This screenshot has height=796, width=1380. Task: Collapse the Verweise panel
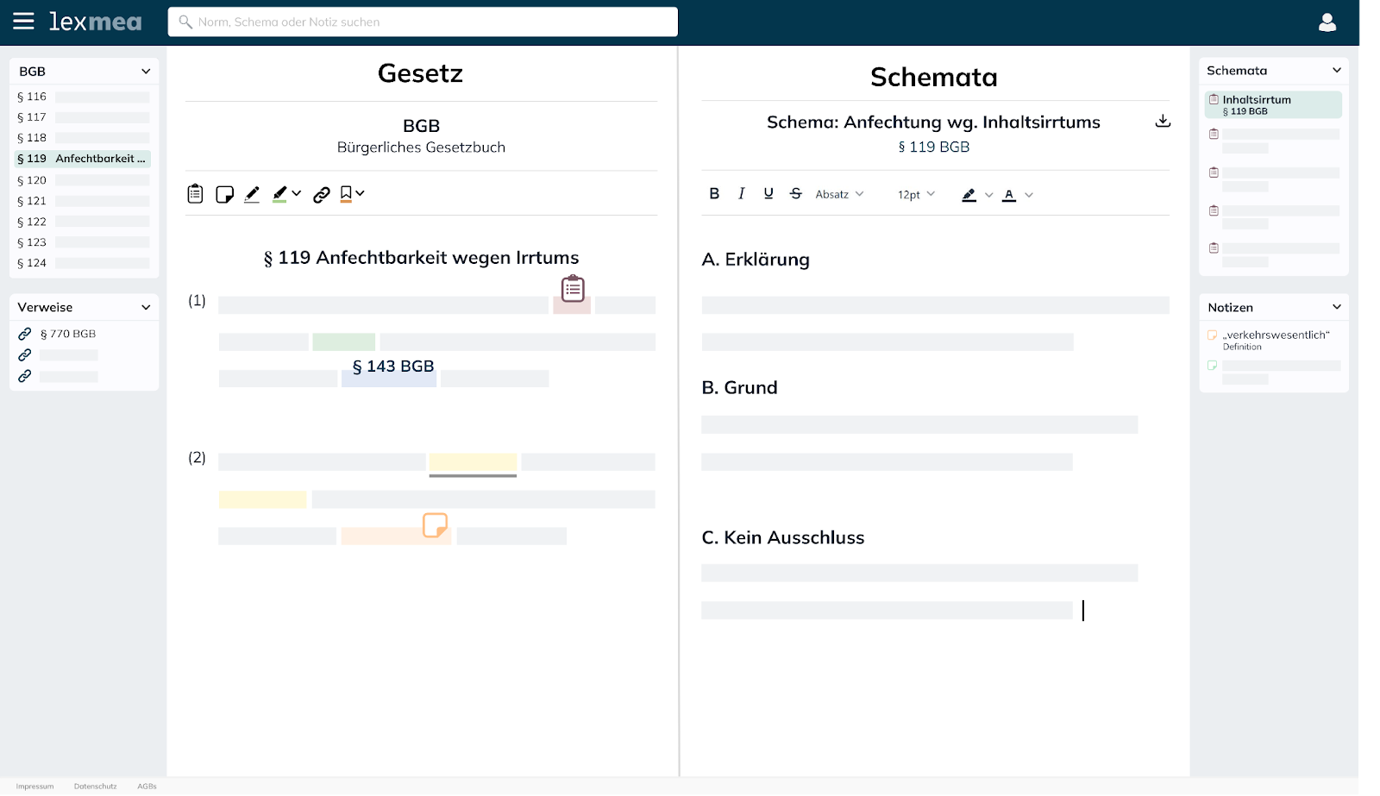(146, 307)
